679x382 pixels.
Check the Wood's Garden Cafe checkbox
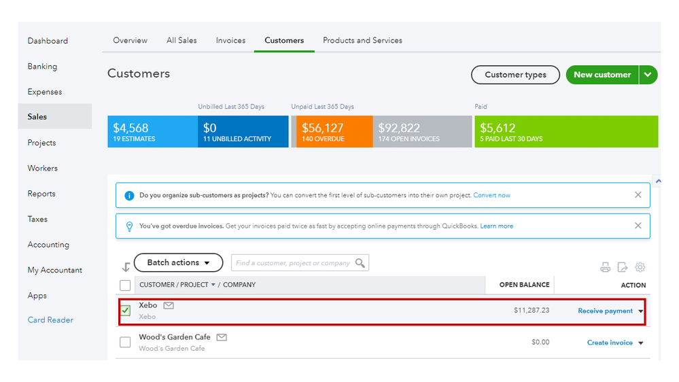tap(125, 343)
